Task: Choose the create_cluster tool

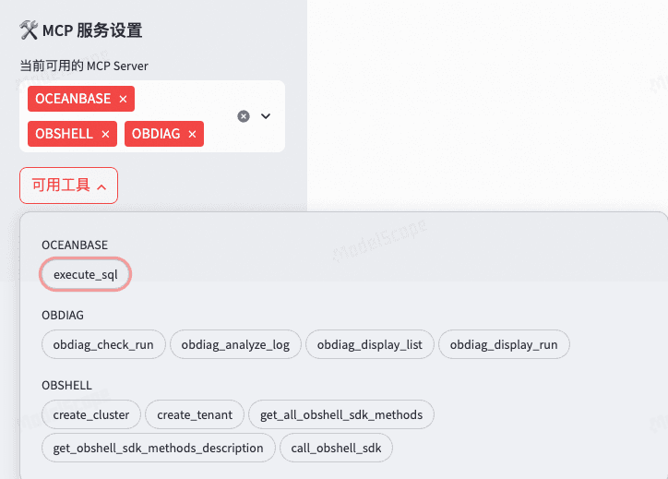Action: (91, 414)
